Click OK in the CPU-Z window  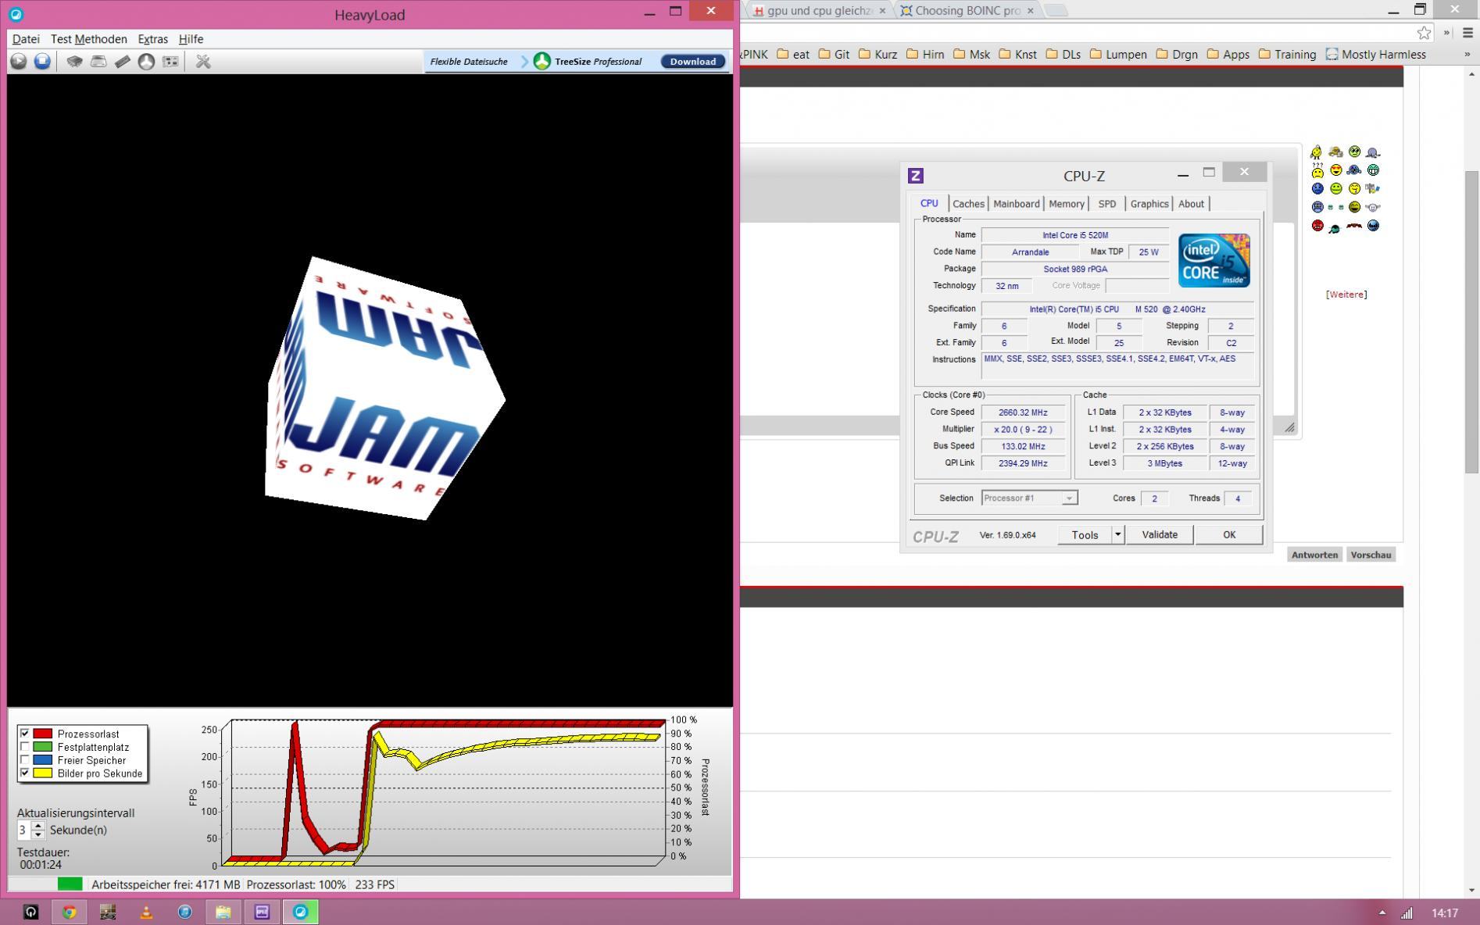[1229, 534]
